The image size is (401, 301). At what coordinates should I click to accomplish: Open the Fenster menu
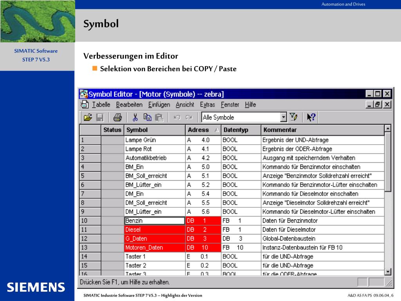(230, 105)
